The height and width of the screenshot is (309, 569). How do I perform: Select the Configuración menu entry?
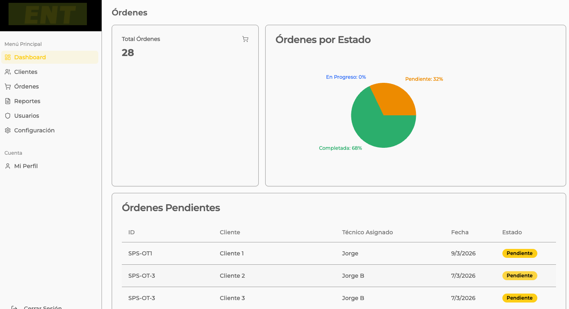tap(35, 130)
